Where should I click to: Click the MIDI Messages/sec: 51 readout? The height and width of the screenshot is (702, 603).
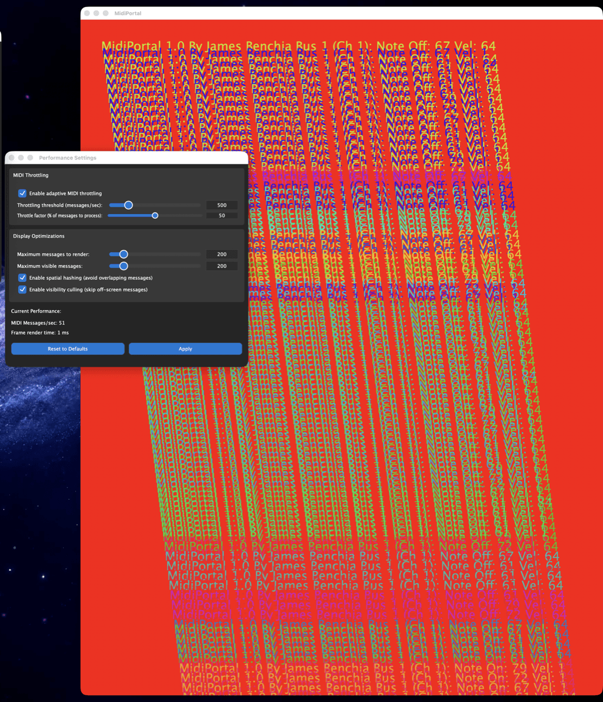38,323
